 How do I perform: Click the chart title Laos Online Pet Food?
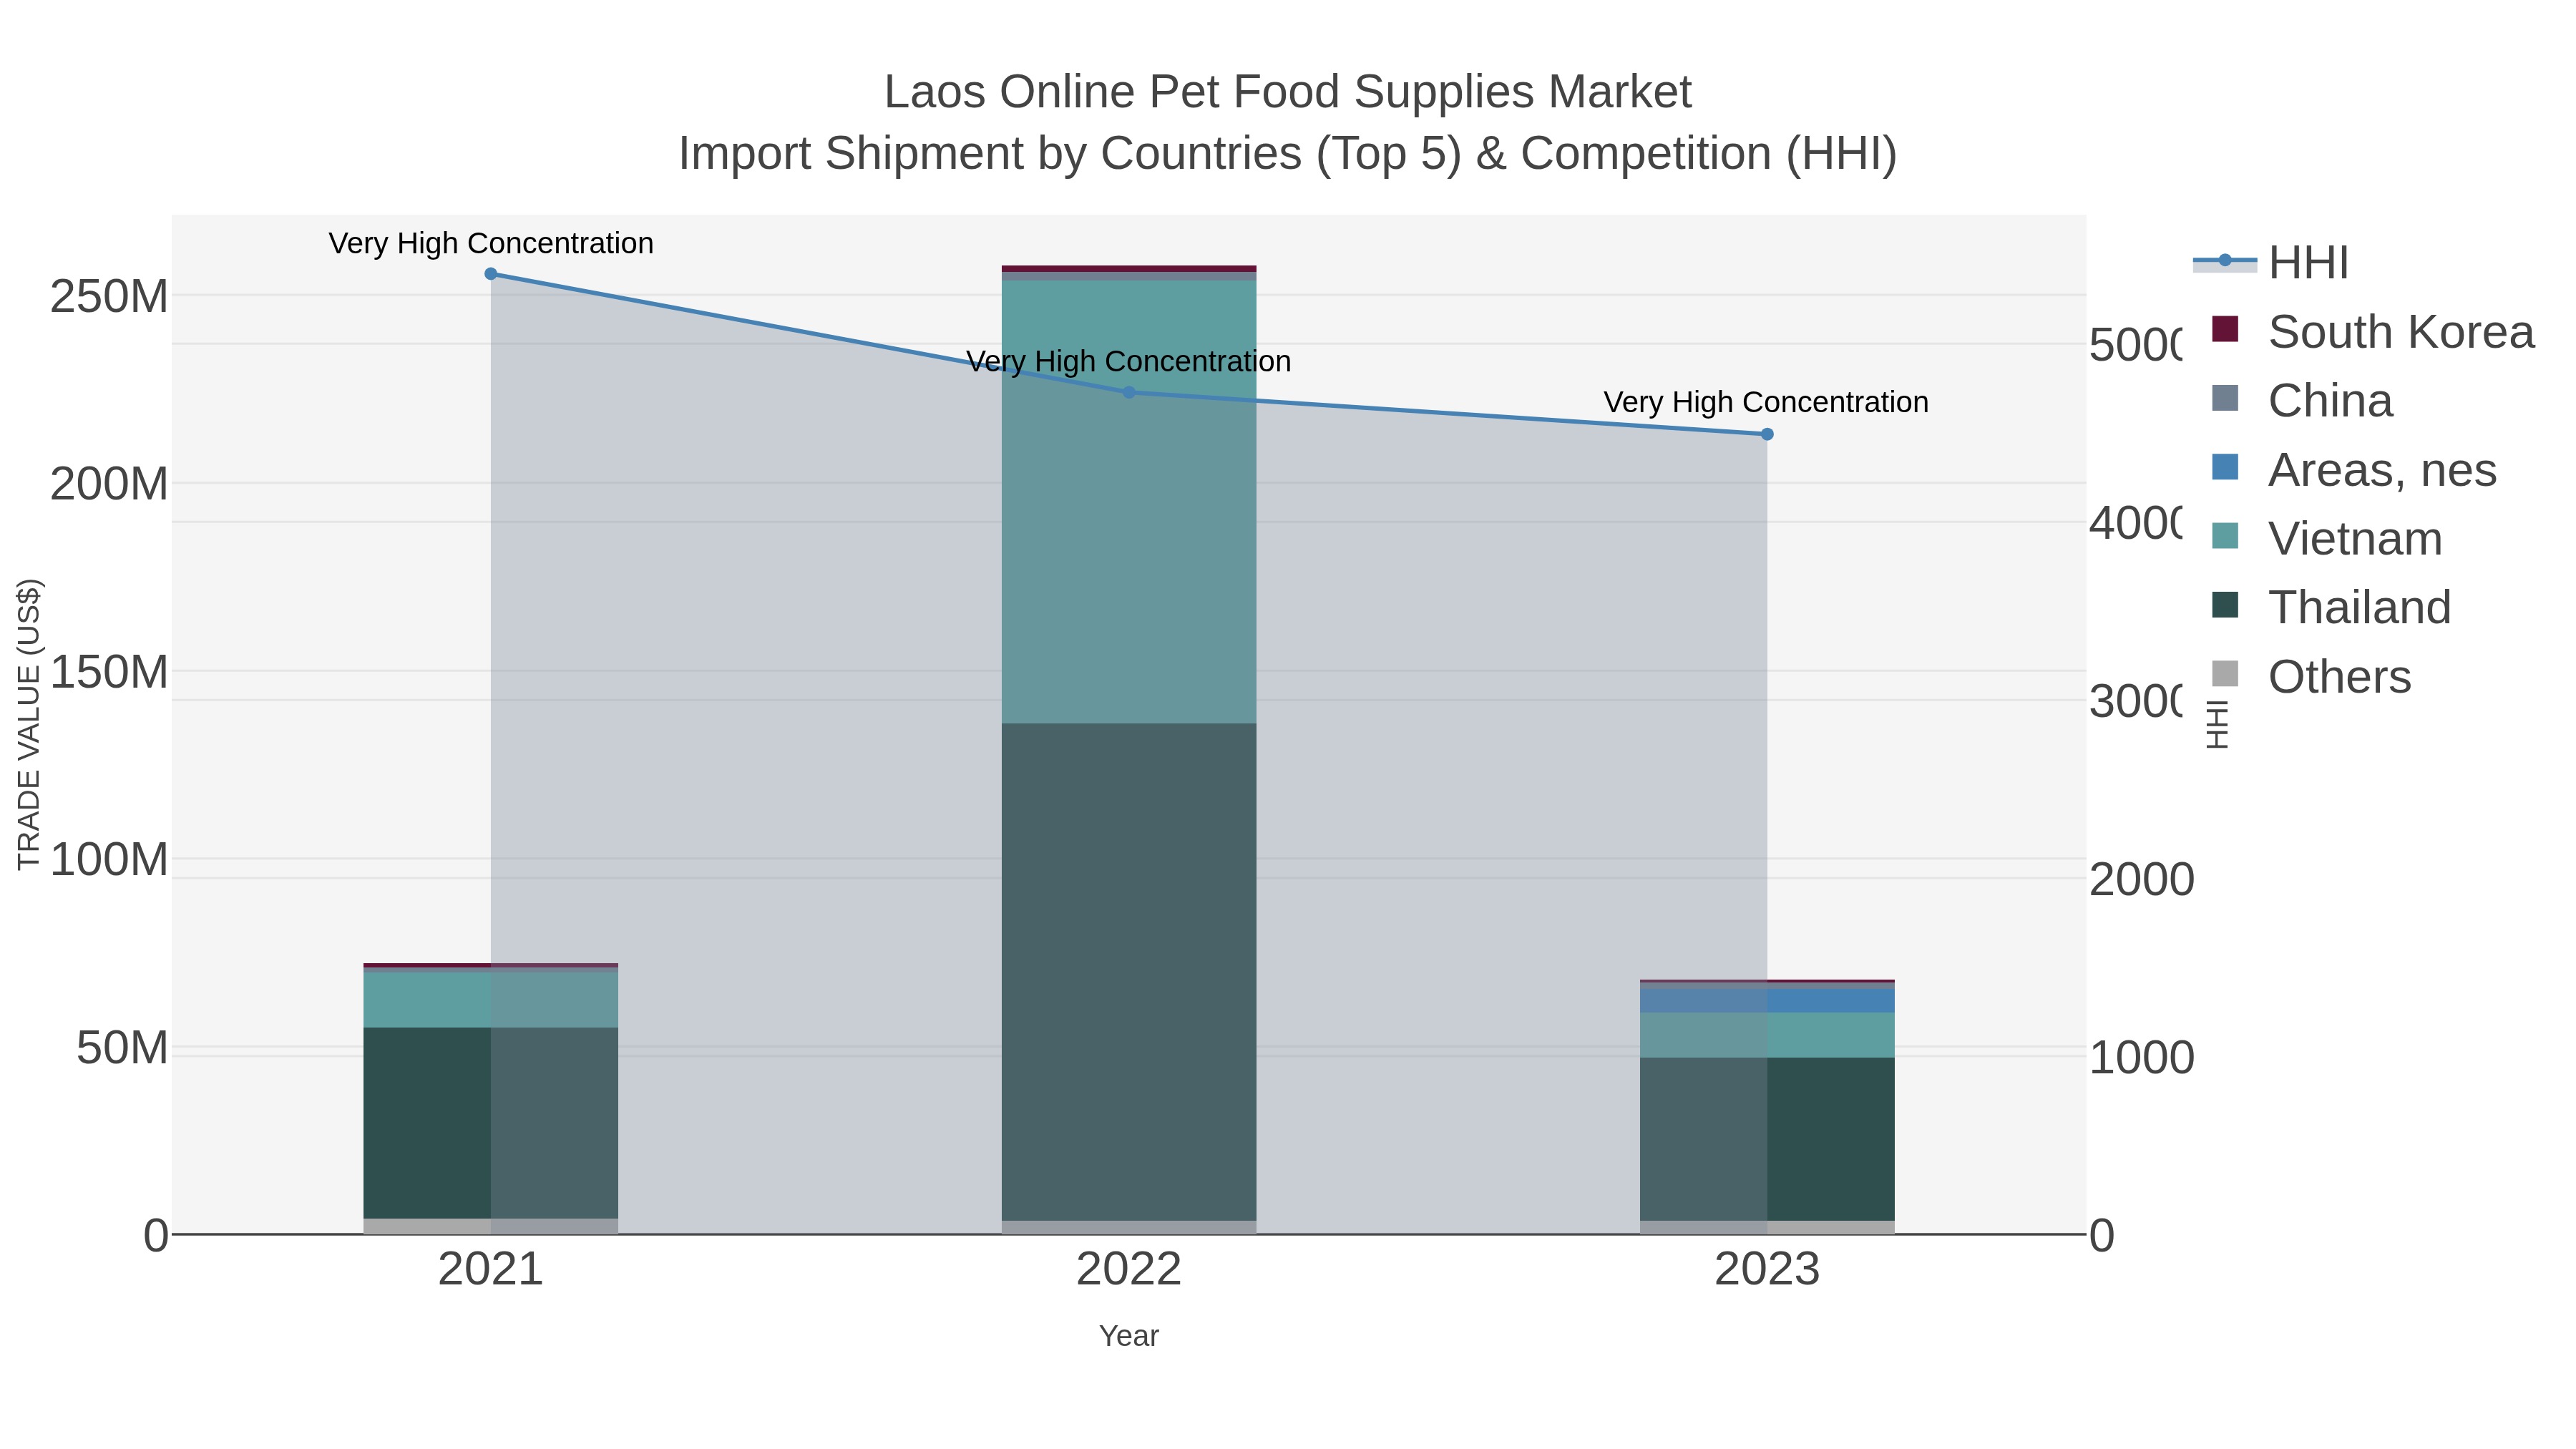(x=1288, y=92)
